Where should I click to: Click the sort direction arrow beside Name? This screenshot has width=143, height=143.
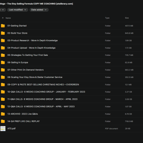[x=3, y=18]
